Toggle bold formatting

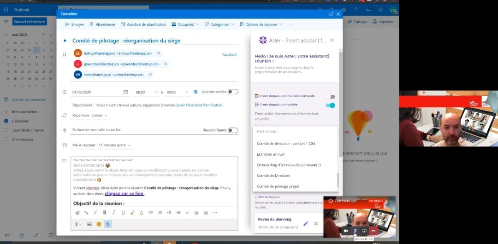[105, 213]
